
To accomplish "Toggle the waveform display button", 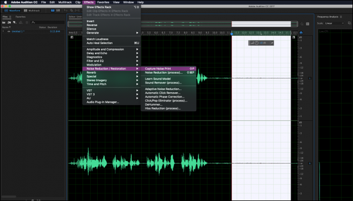I will tap(53, 10).
